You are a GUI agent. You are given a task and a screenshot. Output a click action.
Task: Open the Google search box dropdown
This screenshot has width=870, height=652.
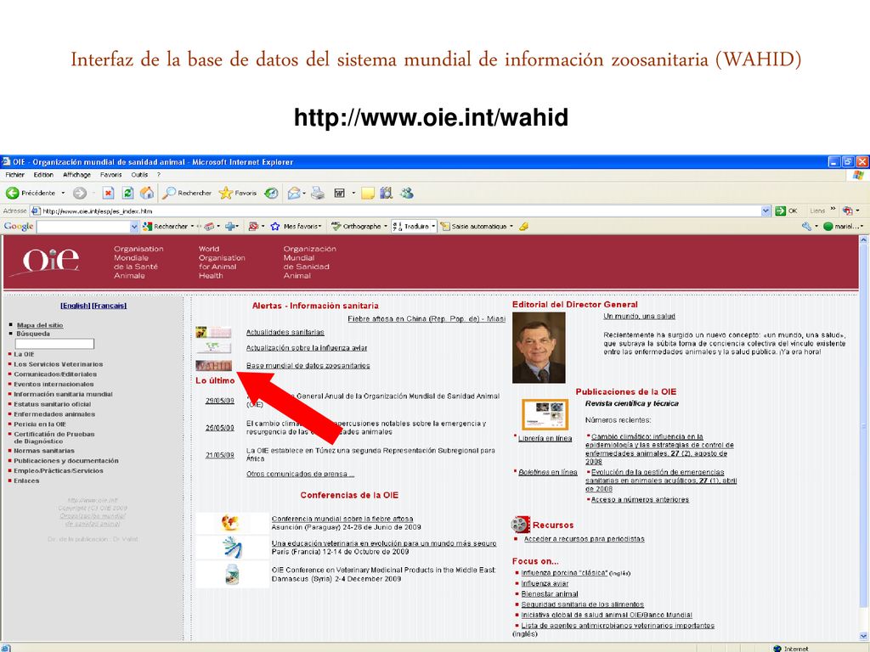tap(134, 226)
